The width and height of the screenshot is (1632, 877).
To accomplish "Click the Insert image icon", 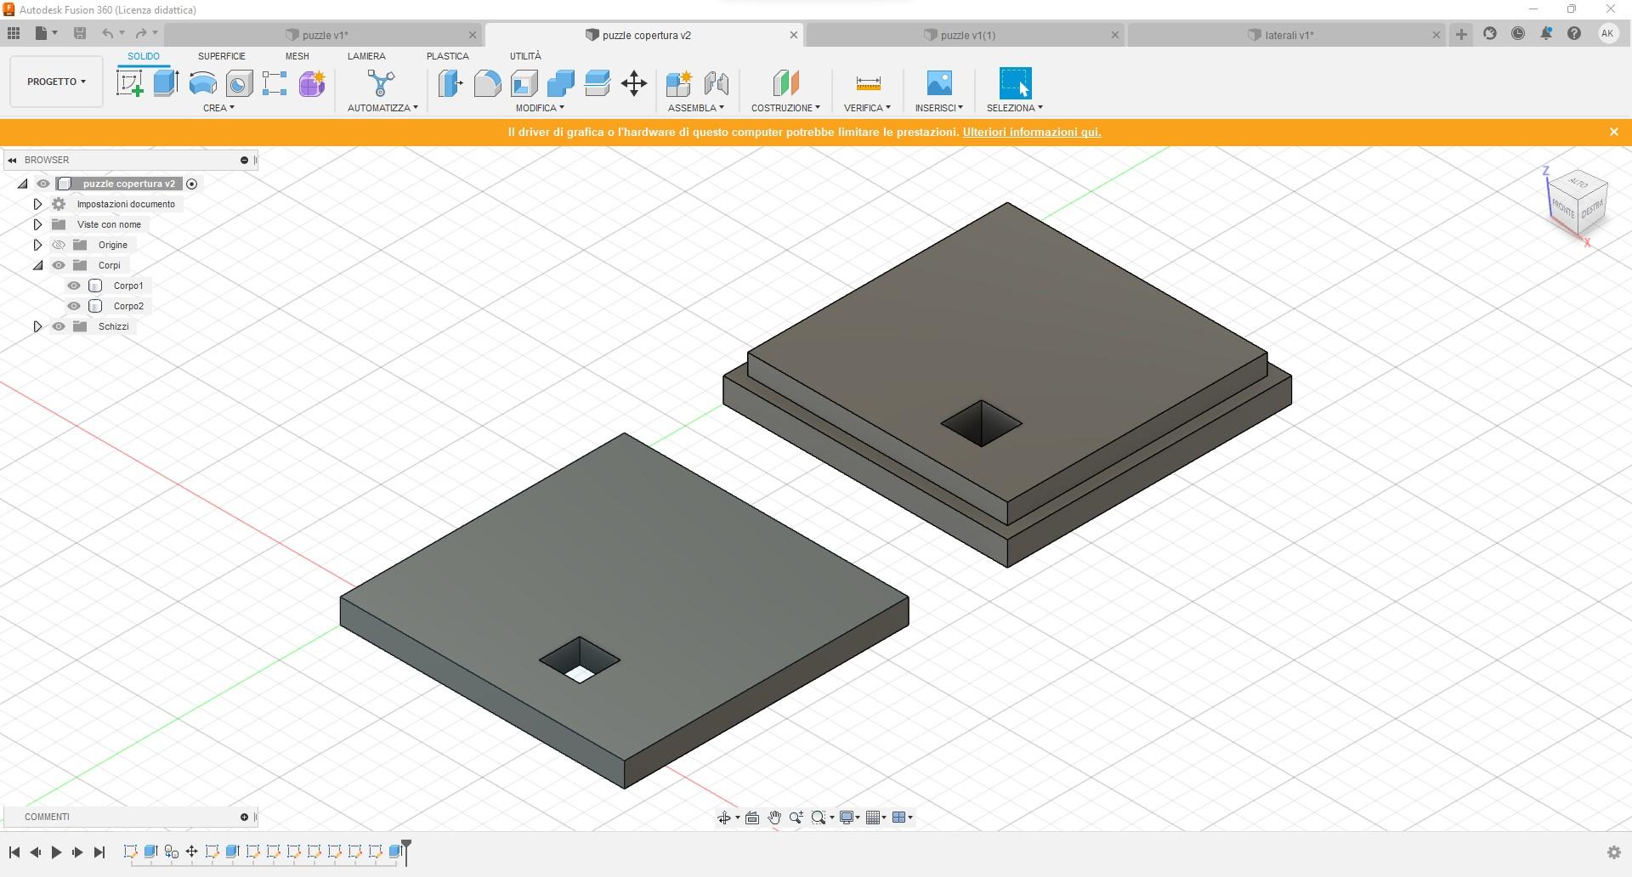I will [x=939, y=83].
